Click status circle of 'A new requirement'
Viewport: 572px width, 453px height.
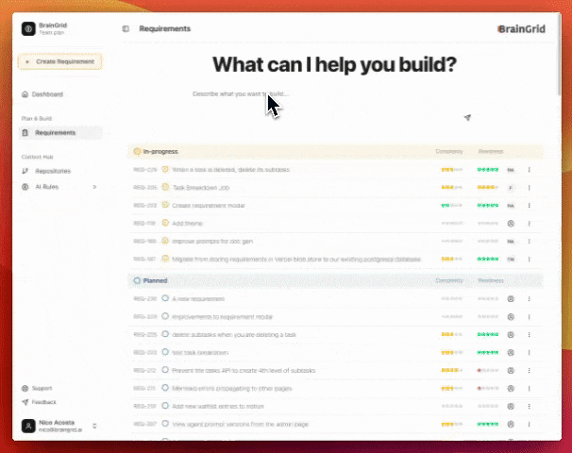(165, 298)
